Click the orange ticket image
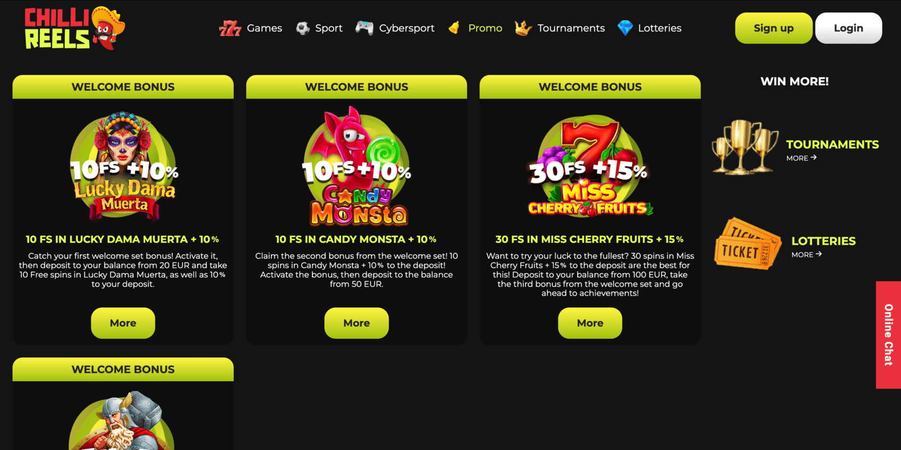 coord(748,244)
